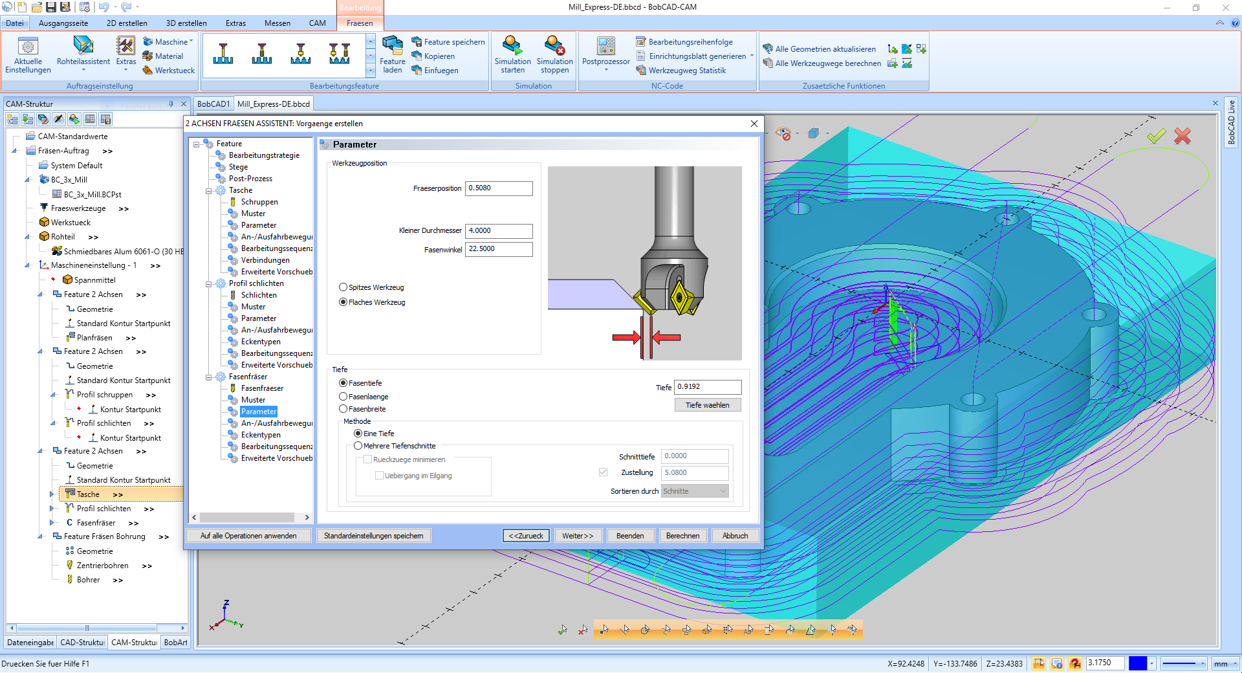The width and height of the screenshot is (1242, 673).
Task: Click the Feature laden icon
Action: click(392, 47)
